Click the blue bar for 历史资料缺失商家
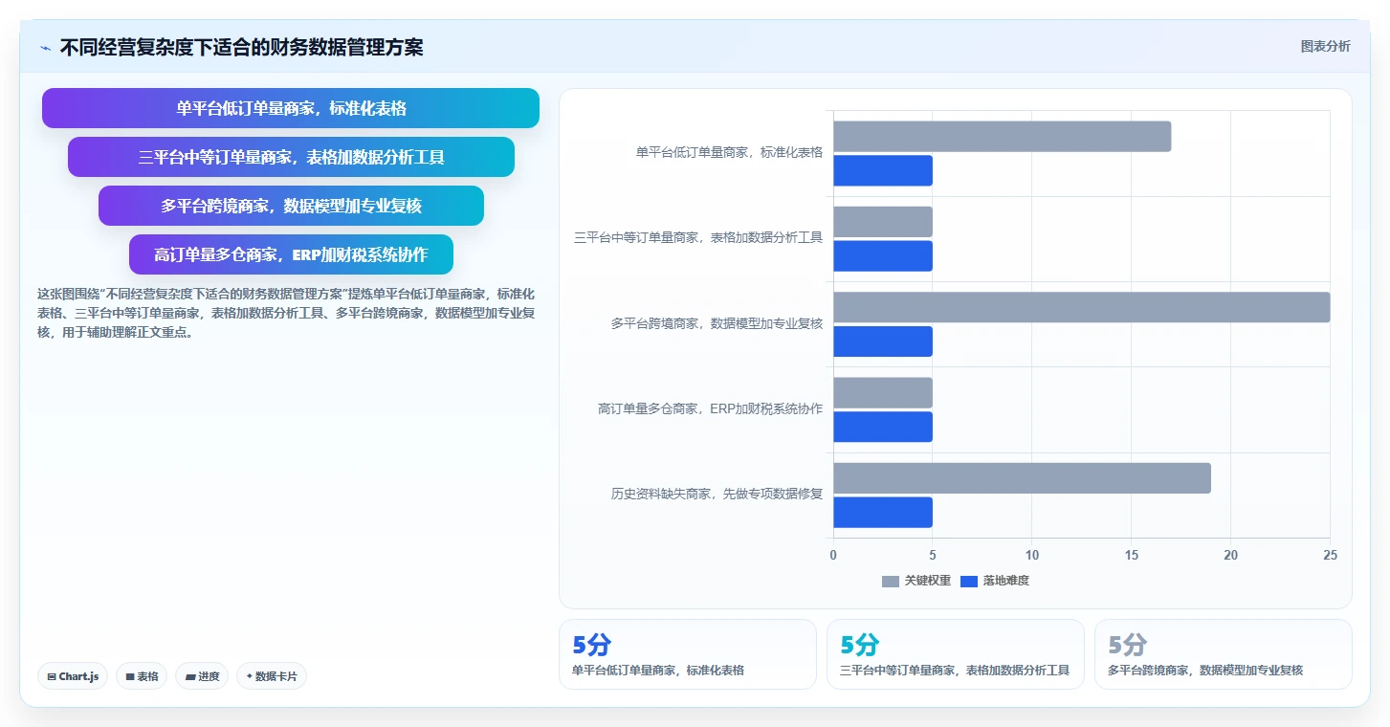This screenshot has height=727, width=1390. (883, 513)
